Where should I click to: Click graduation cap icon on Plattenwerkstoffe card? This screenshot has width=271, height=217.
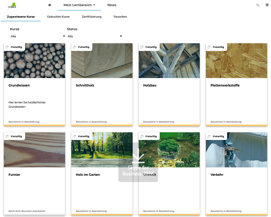(209, 47)
